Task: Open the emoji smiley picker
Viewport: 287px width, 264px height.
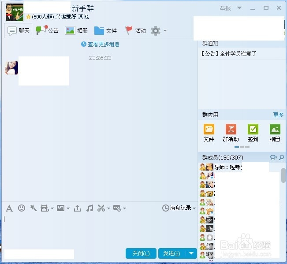Action: click(22, 208)
